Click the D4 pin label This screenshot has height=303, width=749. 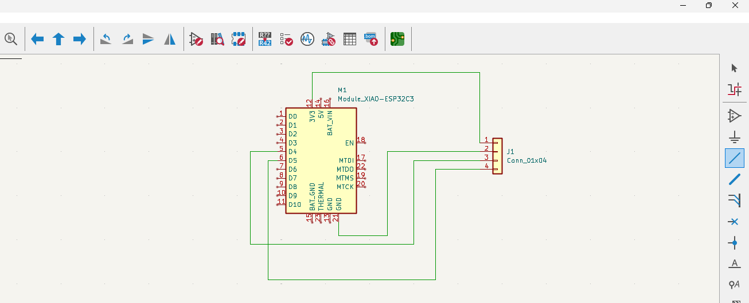(292, 152)
